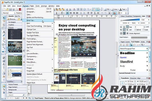Switch to the Swatches tab
Image resolution: width=152 pixels, height=101 pixels.
click(x=129, y=16)
